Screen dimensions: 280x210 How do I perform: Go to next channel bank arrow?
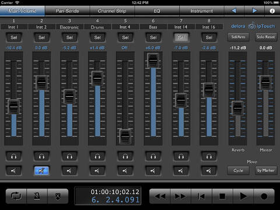click(254, 10)
